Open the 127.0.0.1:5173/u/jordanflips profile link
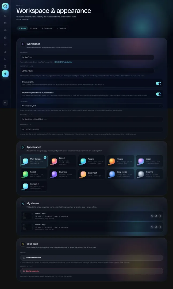This screenshot has width=173, height=289. (x=63, y=62)
